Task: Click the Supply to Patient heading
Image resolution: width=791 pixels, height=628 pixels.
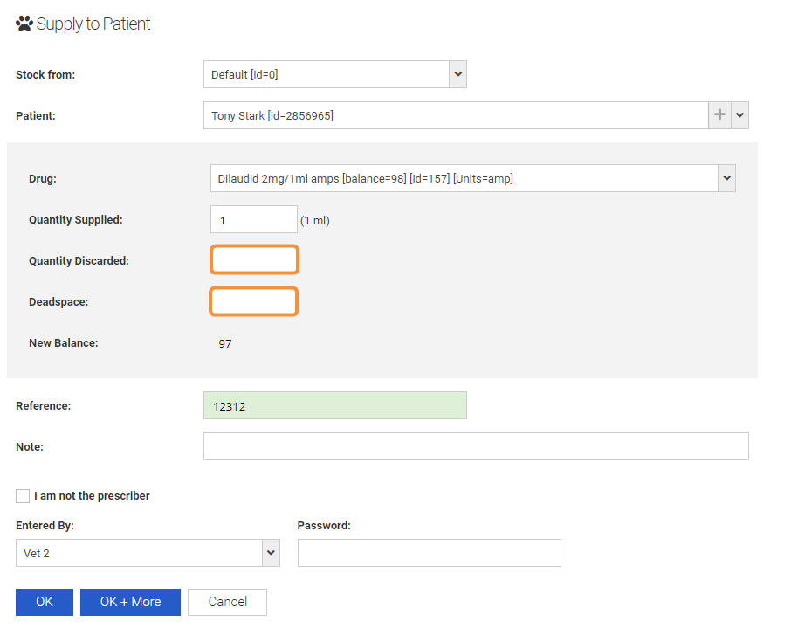Action: tap(93, 24)
